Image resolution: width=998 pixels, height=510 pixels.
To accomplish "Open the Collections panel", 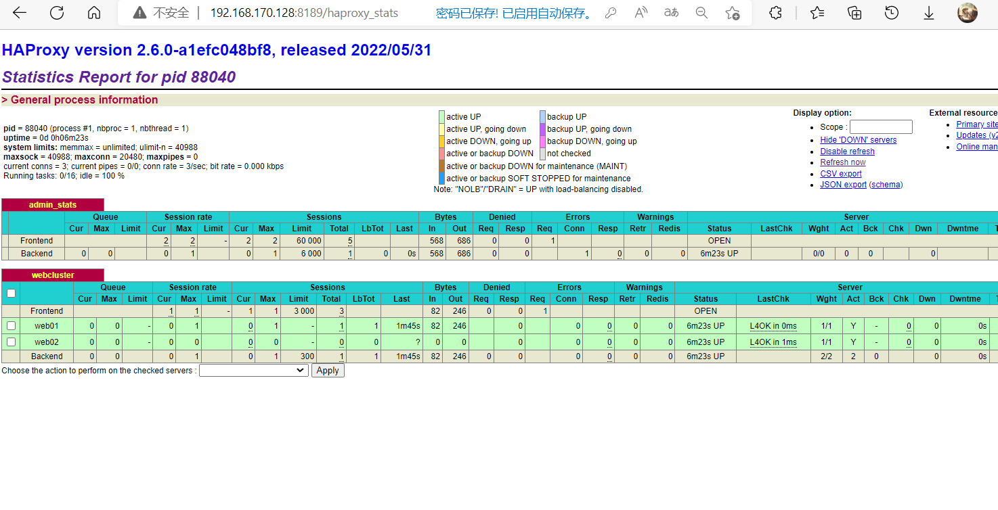I will 854,13.
